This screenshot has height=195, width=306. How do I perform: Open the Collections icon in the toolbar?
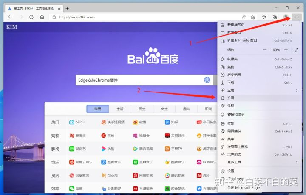click(275, 17)
